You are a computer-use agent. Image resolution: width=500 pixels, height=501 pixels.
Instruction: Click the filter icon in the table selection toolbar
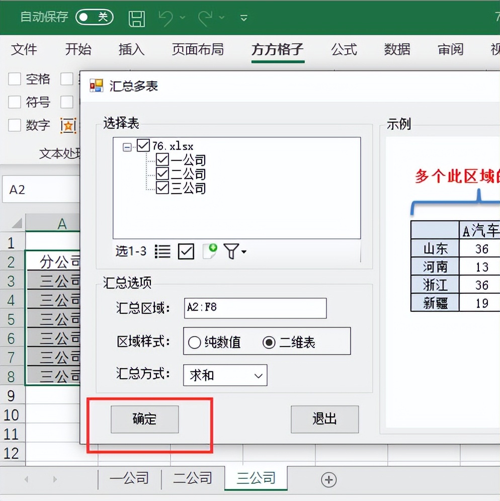[230, 251]
